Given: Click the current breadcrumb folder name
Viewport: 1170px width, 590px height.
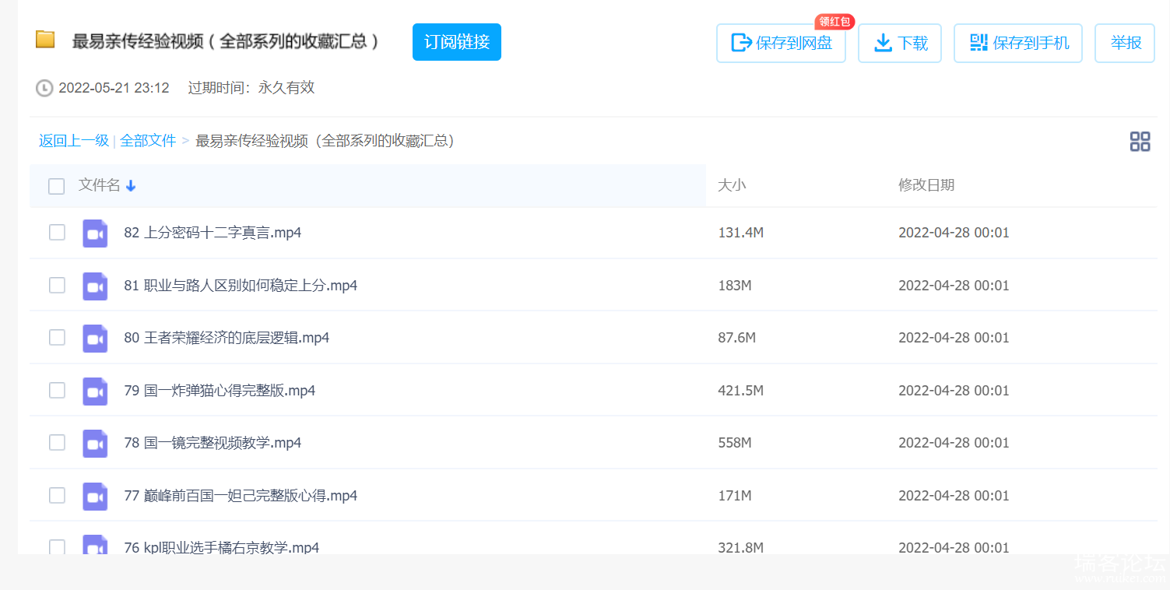Looking at the screenshot, I should (x=325, y=141).
